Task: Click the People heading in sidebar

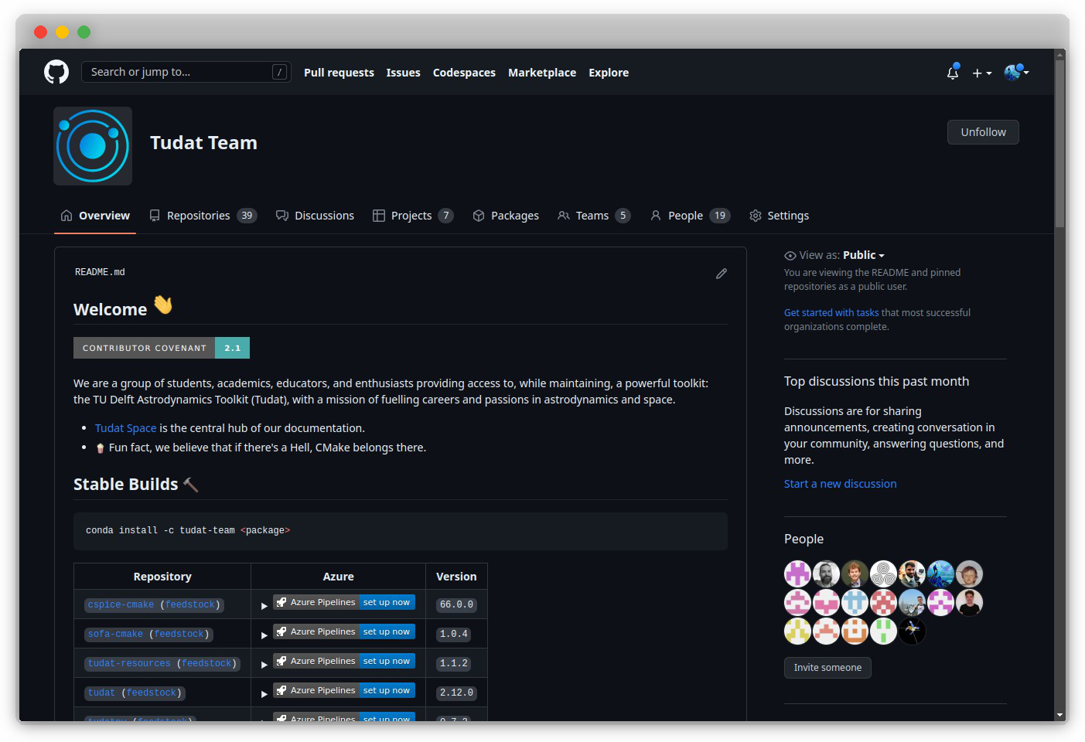Action: click(804, 539)
